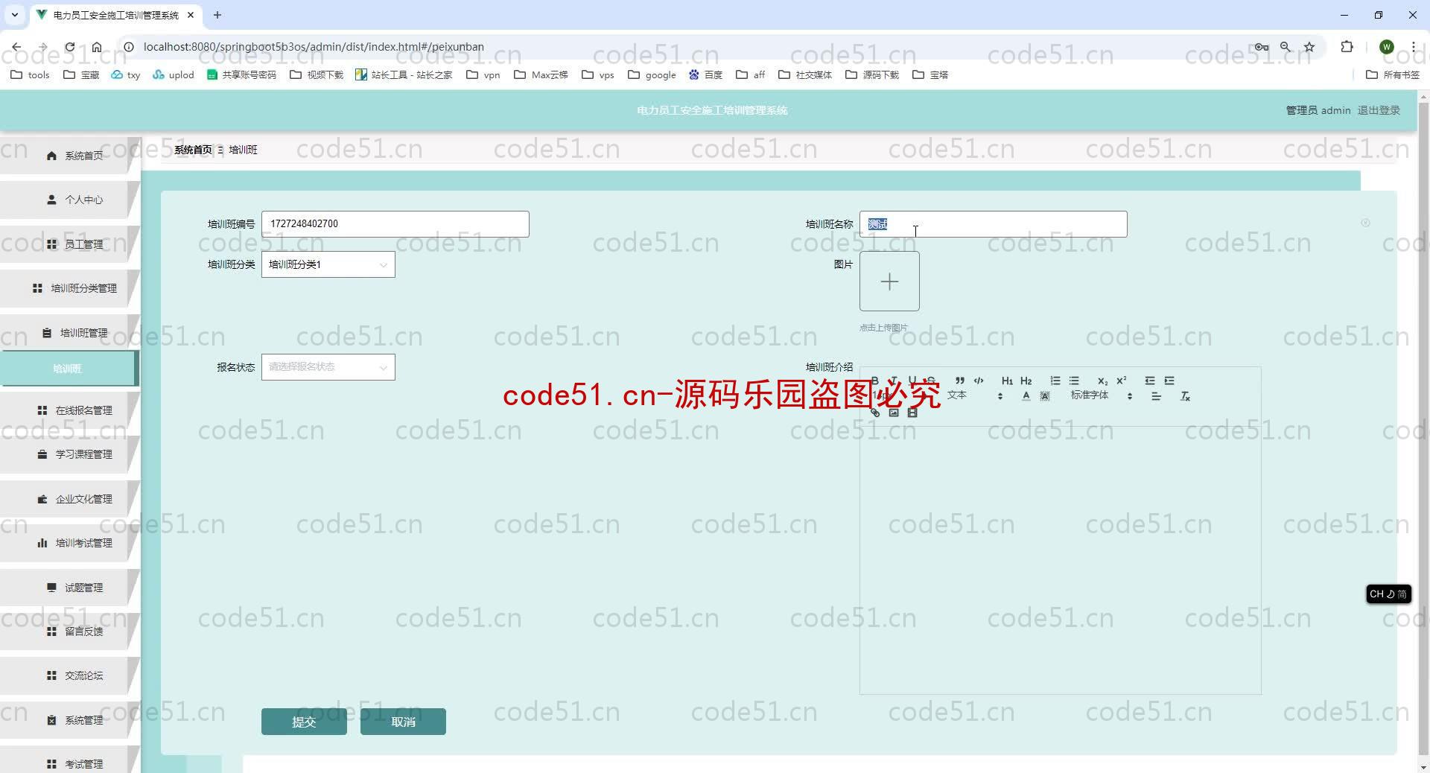Go to 系统首页 in the breadcrumb

point(193,150)
